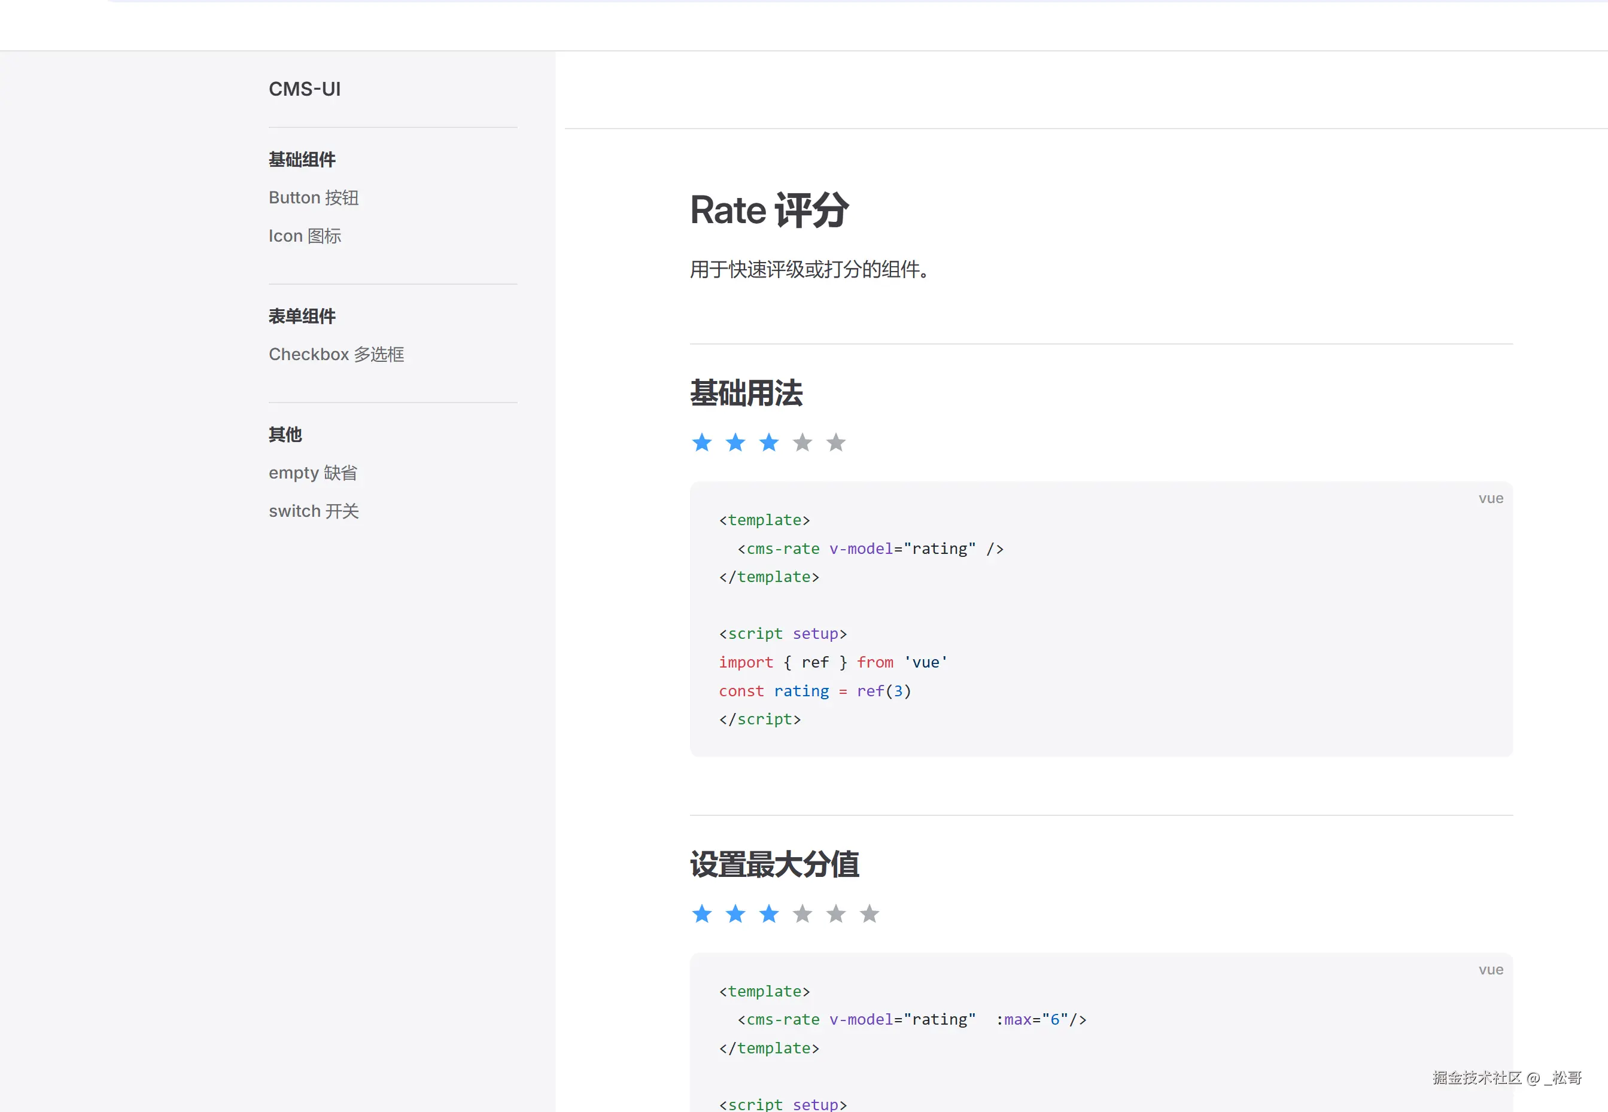The width and height of the screenshot is (1608, 1112).
Task: Click fourth star in max value rating
Action: click(x=803, y=913)
